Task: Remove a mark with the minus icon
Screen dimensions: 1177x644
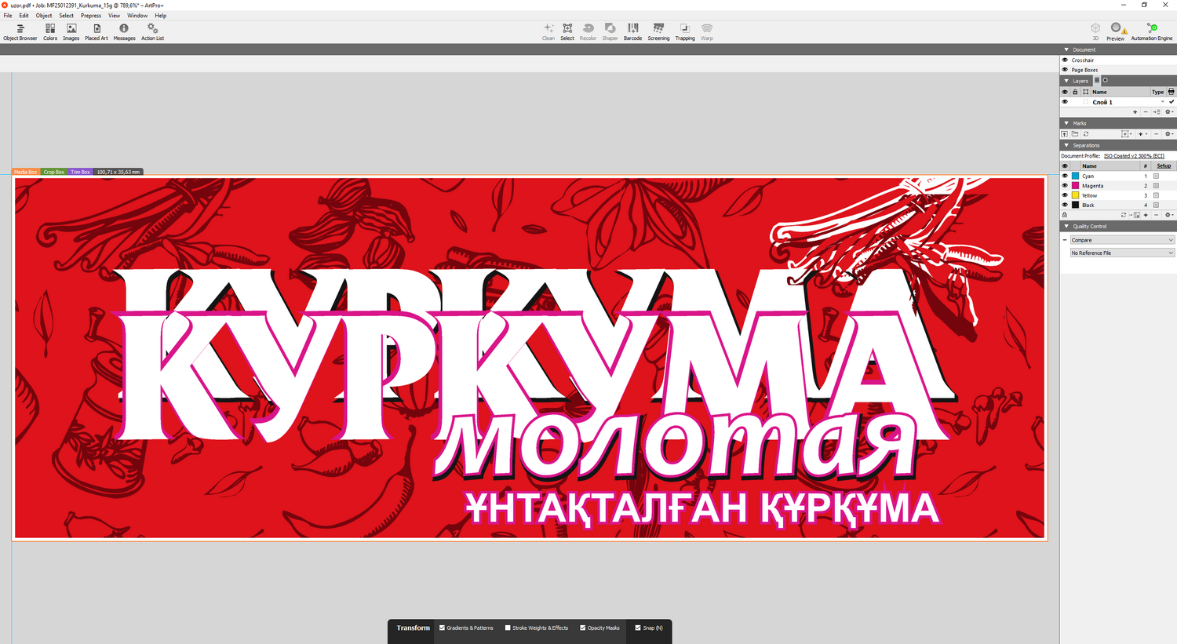Action: click(1156, 134)
